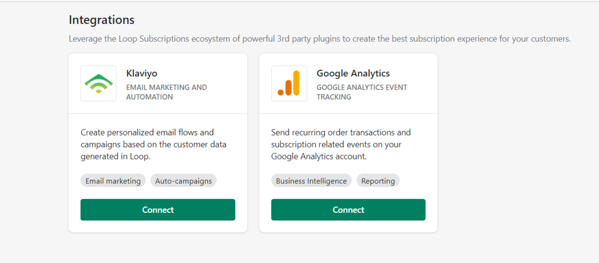Select the Auto-campaigns tag
This screenshot has height=263, width=599.
coord(183,181)
